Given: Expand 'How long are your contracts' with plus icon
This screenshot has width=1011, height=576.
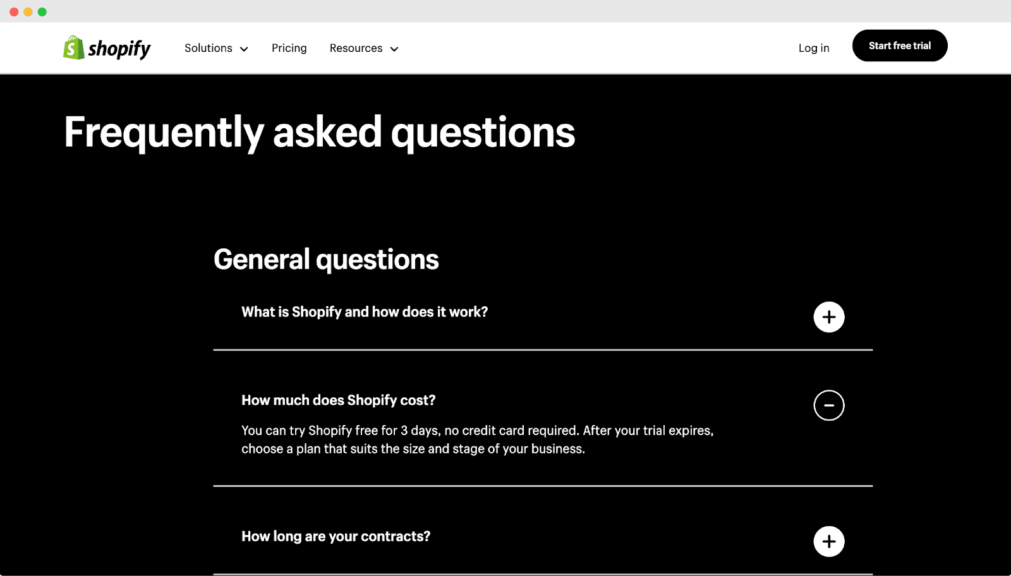Looking at the screenshot, I should [x=828, y=541].
